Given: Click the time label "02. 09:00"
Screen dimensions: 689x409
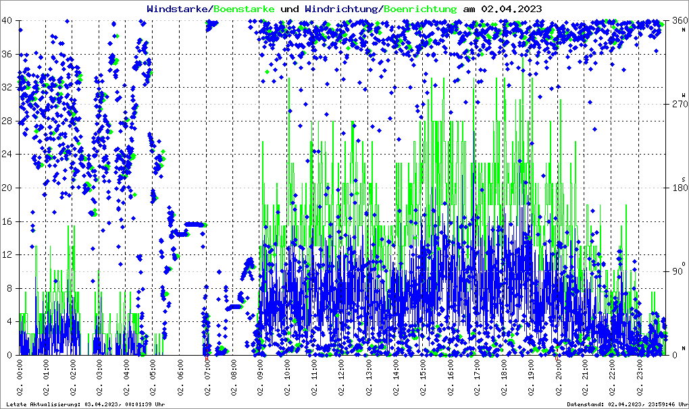Looking at the screenshot, I should 261,377.
